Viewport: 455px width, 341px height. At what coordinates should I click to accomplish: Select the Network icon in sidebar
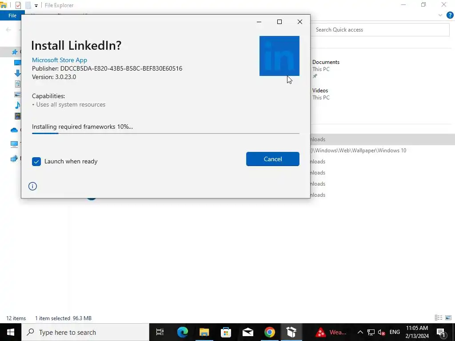tap(14, 159)
